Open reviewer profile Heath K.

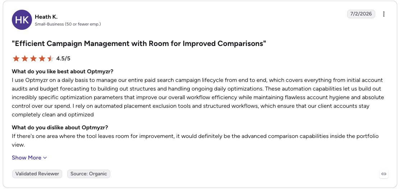click(46, 17)
